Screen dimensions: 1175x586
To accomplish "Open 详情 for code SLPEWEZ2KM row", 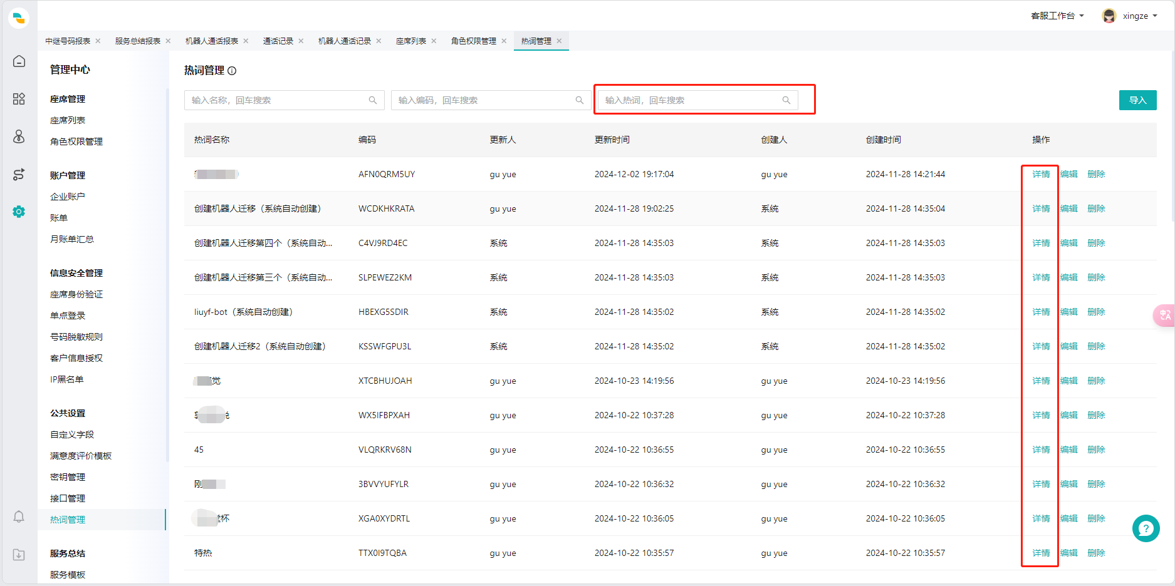I will [1041, 277].
